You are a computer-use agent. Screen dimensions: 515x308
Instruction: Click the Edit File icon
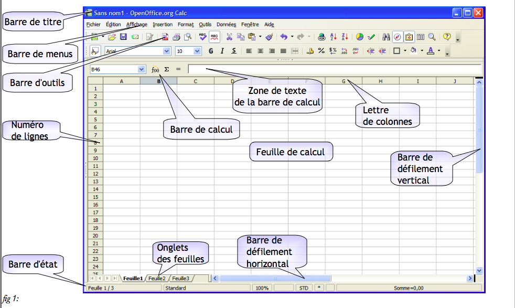click(x=150, y=37)
